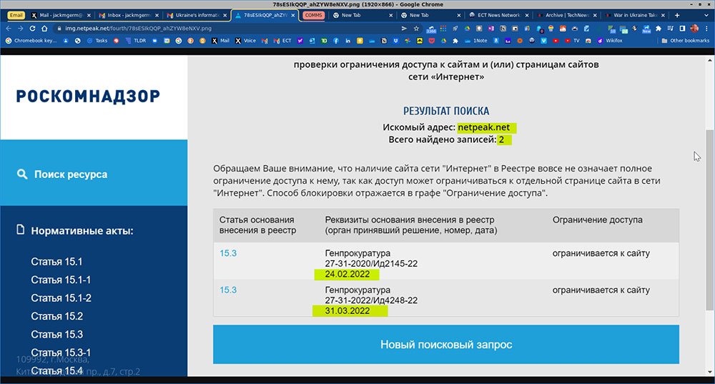Screen dimensions: 715x384
Task: Click the РОСКОМНАДЗОР logo
Action: [x=88, y=97]
